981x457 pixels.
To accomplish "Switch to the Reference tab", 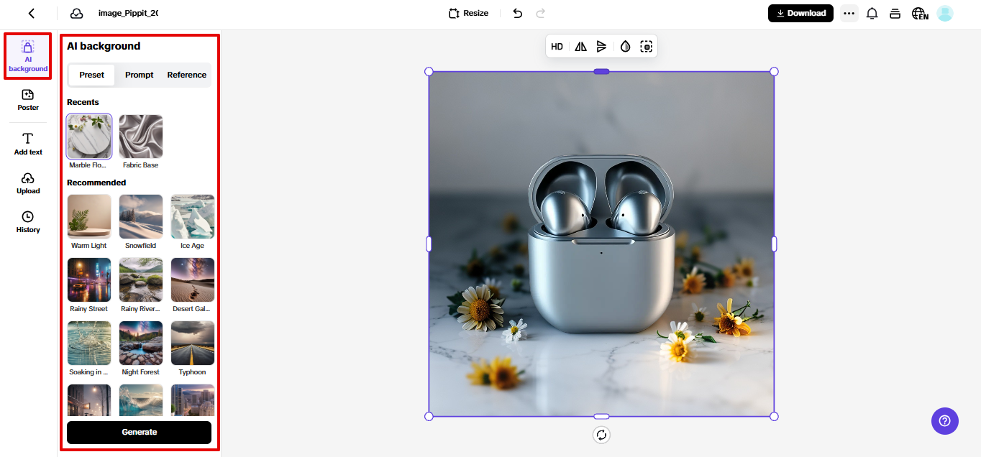I will (x=186, y=75).
